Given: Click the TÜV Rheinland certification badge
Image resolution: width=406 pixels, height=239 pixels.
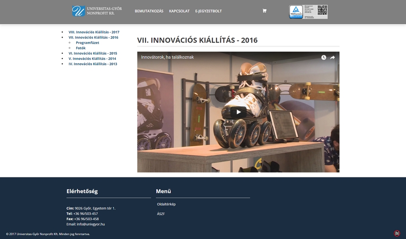Looking at the screenshot, I should tap(296, 10).
